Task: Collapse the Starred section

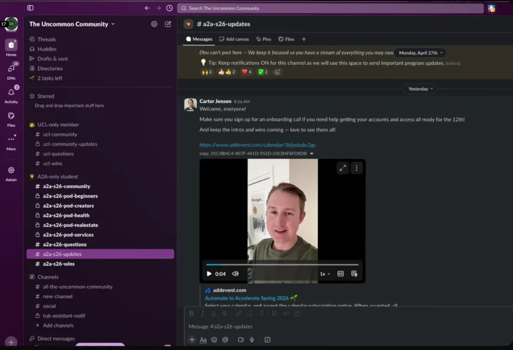Action: pos(46,96)
